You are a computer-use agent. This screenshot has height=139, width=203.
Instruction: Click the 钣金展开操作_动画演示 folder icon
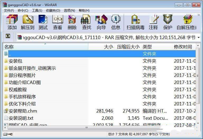pyautogui.click(x=6, y=68)
